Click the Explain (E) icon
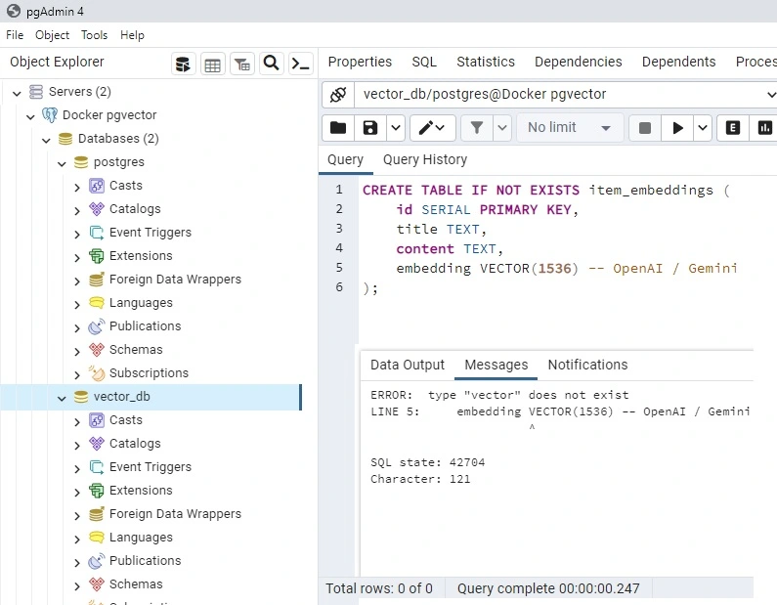The height and width of the screenshot is (605, 777). 732,128
